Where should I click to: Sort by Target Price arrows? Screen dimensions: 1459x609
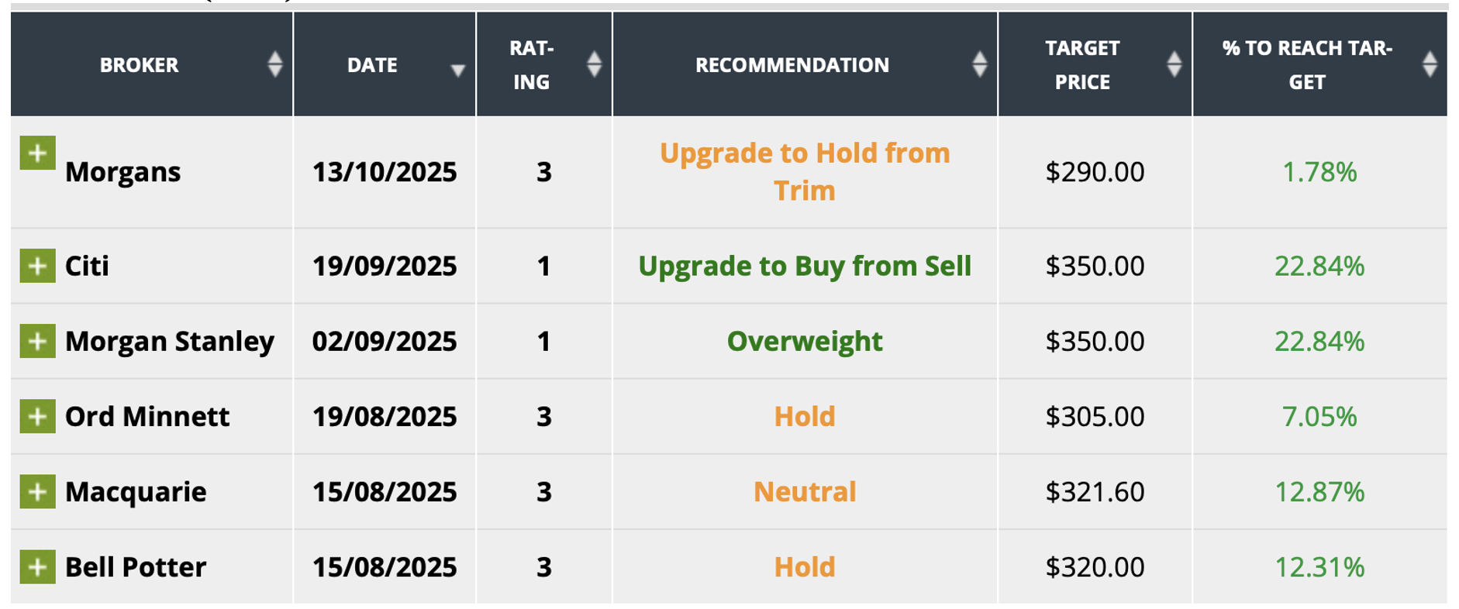click(1174, 64)
